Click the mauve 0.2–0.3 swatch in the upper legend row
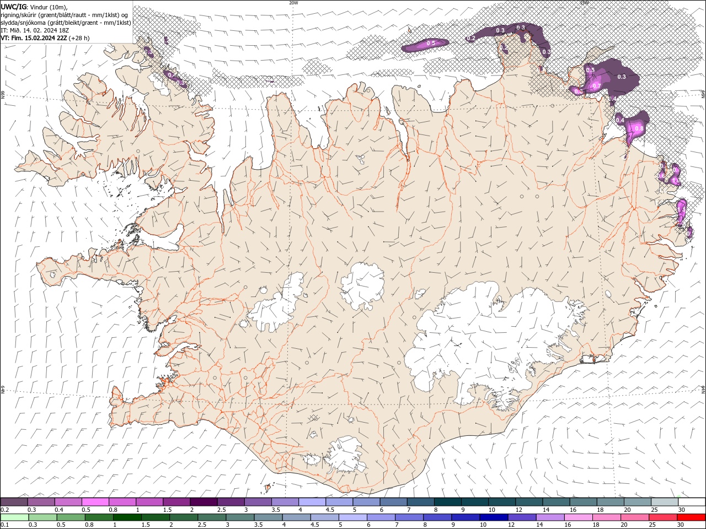This screenshot has height=529, width=706. [14, 501]
